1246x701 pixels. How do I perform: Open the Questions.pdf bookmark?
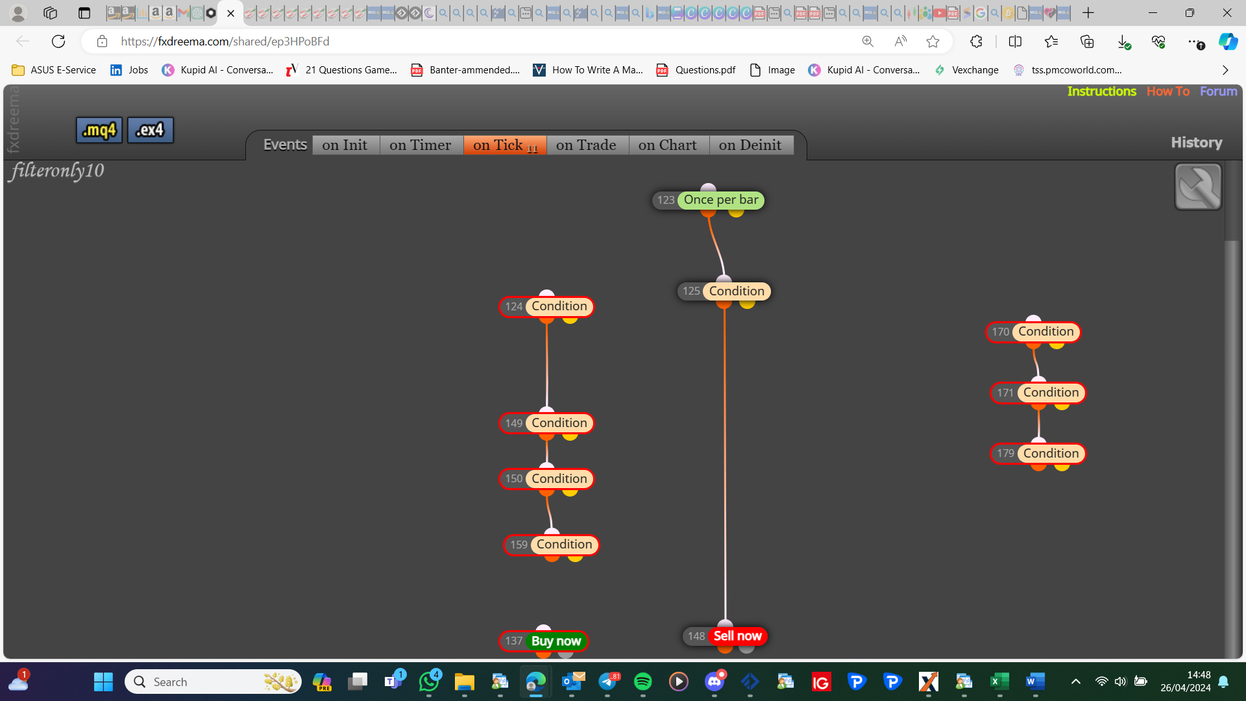pyautogui.click(x=696, y=70)
